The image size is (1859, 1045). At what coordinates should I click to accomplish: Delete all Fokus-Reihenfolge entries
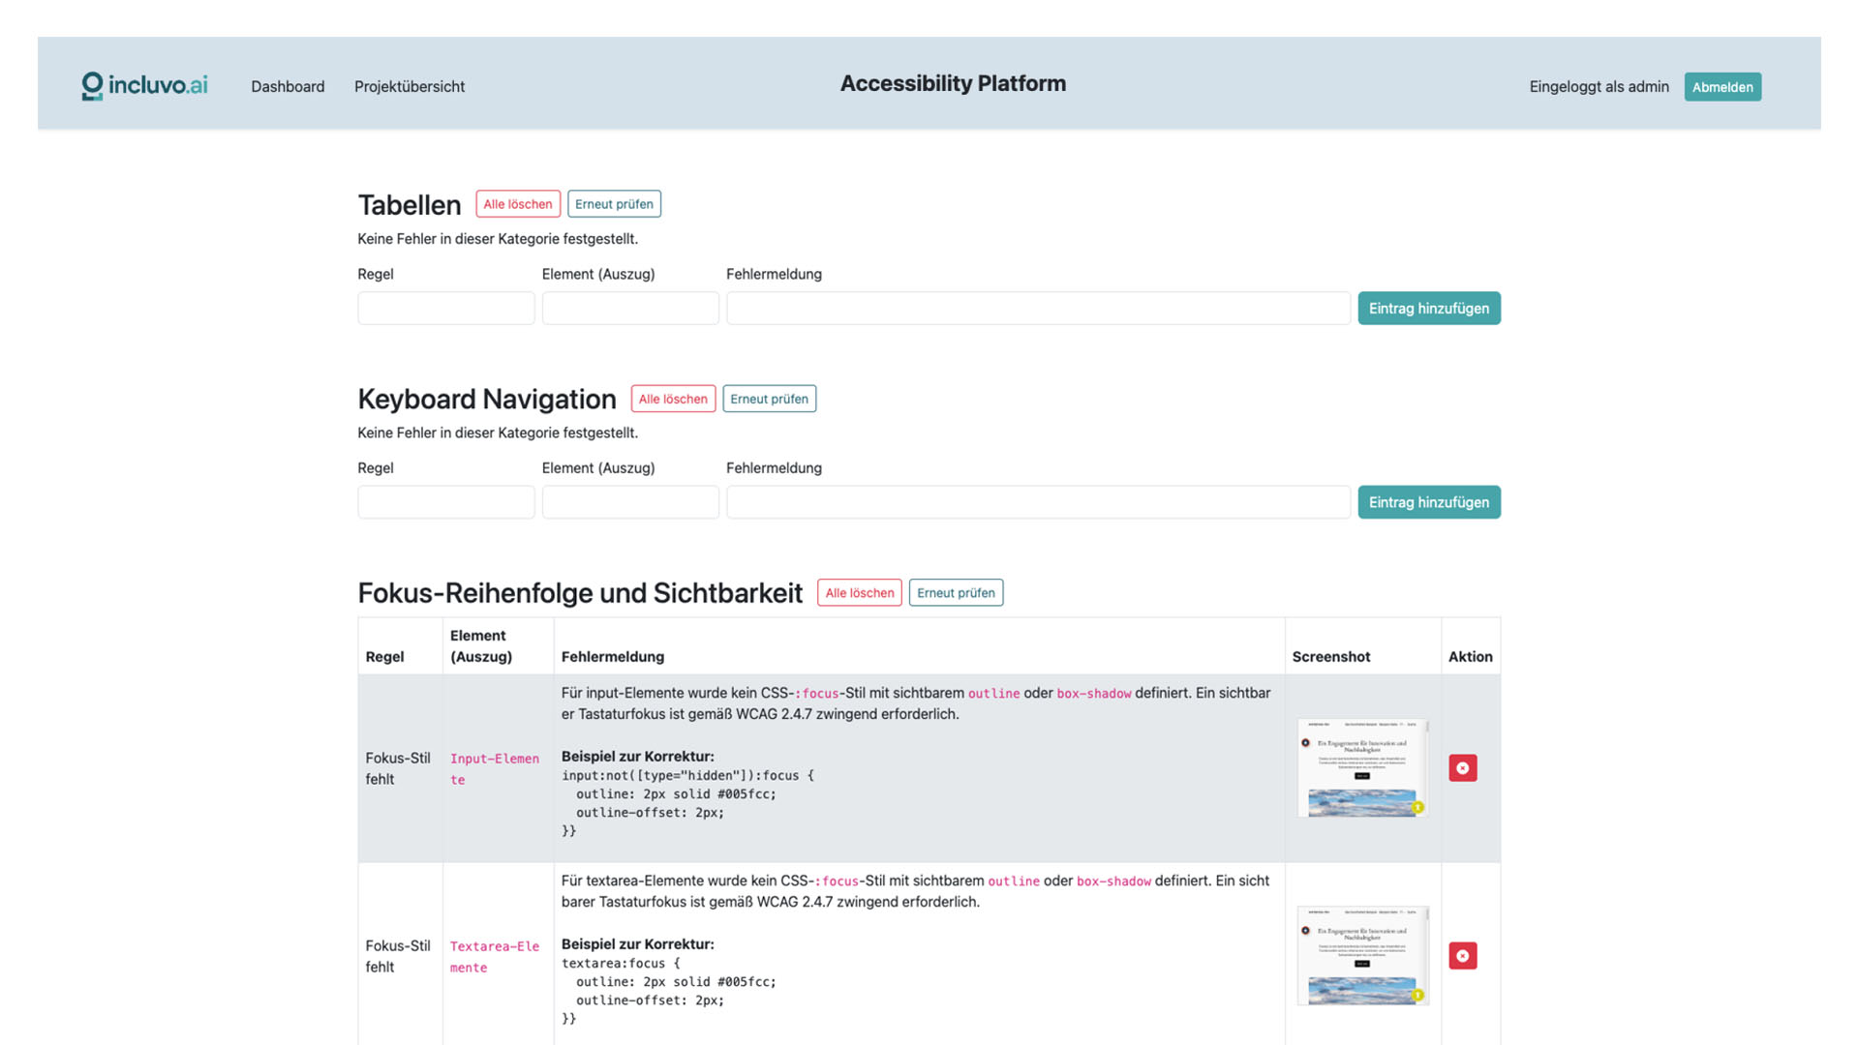pos(859,593)
